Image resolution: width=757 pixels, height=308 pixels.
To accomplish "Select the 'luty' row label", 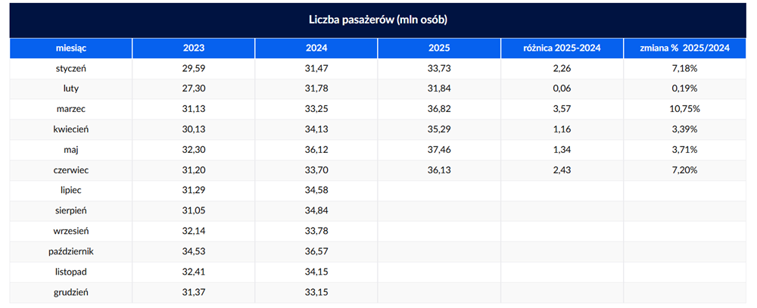I will tap(71, 89).
